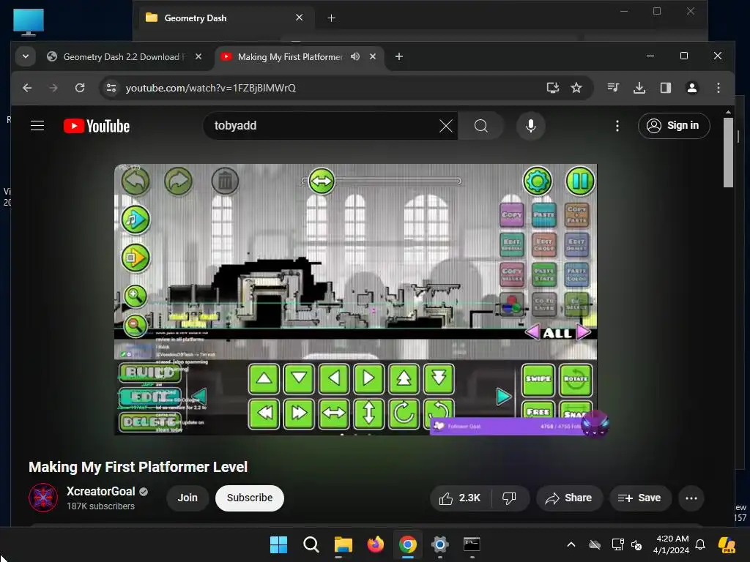Screen dimensions: 750x562
Task: Open YouTube settings three-dot menu near Sign in
Action: pos(617,126)
